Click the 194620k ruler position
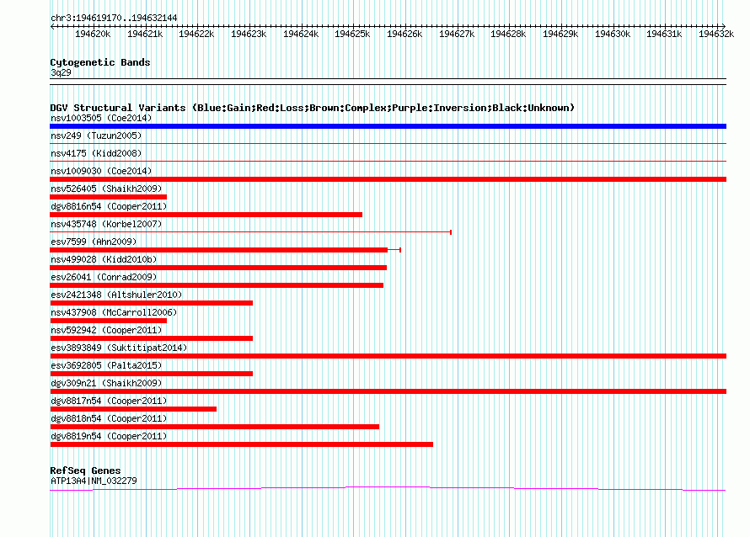 click(x=93, y=34)
